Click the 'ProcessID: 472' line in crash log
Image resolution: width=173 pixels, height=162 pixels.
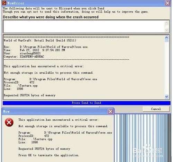pyautogui.click(x=19, y=82)
